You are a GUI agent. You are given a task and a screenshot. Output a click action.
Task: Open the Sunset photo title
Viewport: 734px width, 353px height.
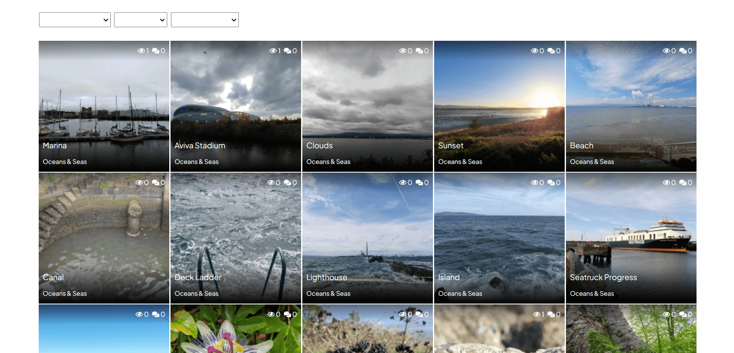[x=451, y=145]
